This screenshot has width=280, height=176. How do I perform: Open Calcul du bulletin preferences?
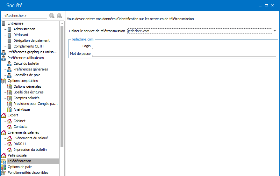click(x=26, y=63)
